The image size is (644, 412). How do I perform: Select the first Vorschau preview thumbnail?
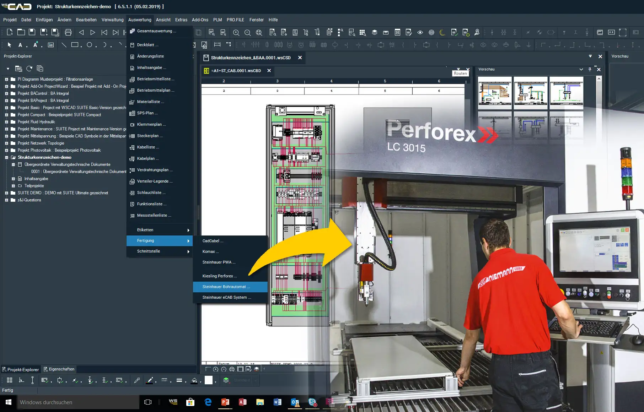tap(495, 93)
